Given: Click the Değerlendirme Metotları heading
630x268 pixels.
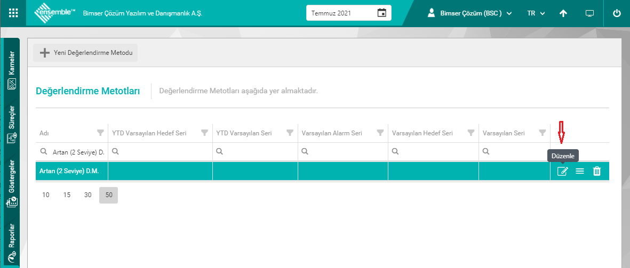Looking at the screenshot, I should tap(88, 91).
